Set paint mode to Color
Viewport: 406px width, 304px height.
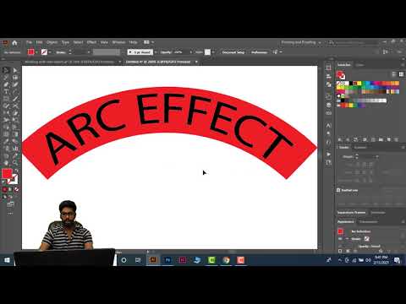click(5, 189)
